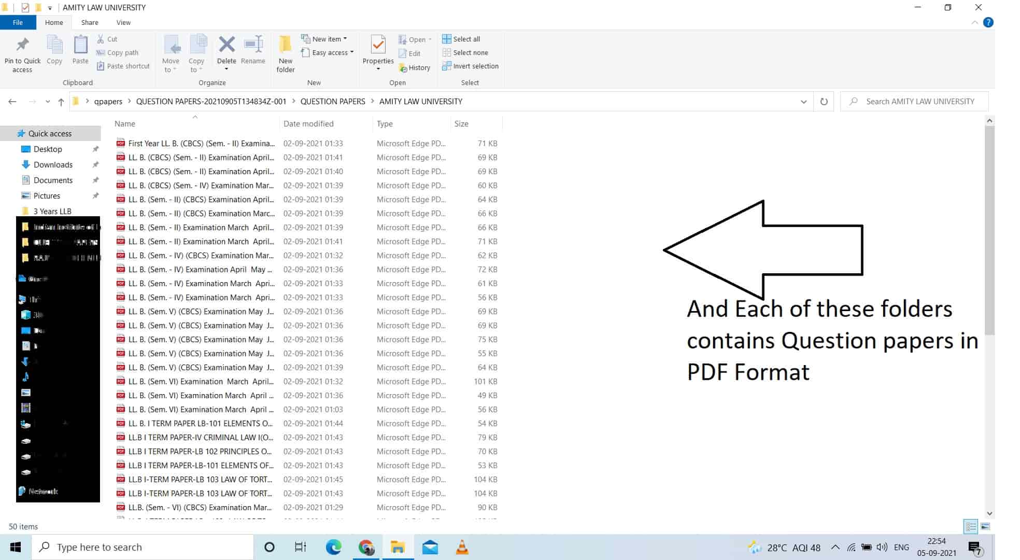Expand the Quick access toolbar customization arrow
Viewport: 1020px width, 560px height.
click(x=49, y=7)
